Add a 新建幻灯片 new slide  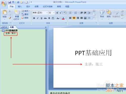pyautogui.click(x=17, y=15)
